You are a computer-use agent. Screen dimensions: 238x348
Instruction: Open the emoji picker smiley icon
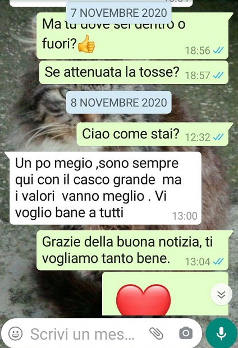[15, 333]
